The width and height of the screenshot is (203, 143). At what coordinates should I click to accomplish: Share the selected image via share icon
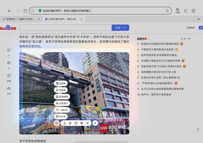pos(87,123)
